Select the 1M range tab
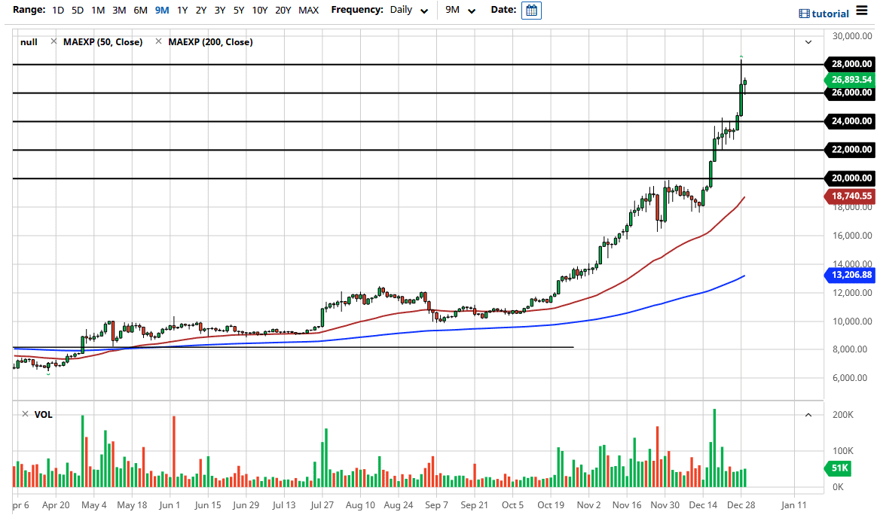 [97, 10]
